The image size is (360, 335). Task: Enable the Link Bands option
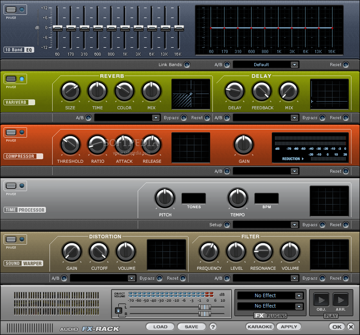click(187, 65)
